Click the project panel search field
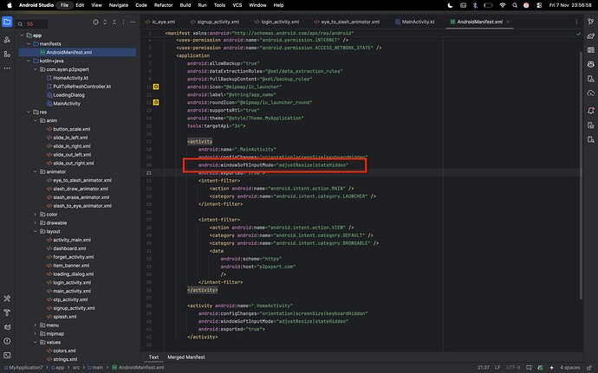Image resolution: width=598 pixels, height=373 pixels. tap(32, 23)
